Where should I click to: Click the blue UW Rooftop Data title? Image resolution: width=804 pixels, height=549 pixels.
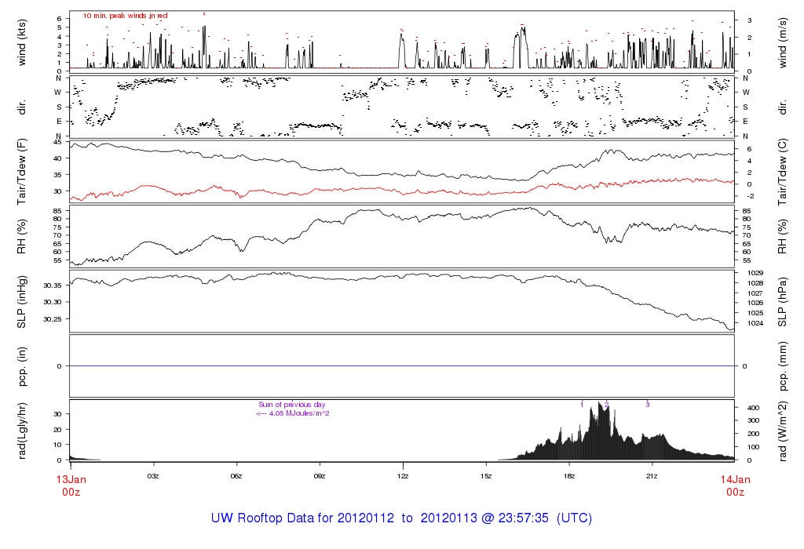coord(401,518)
